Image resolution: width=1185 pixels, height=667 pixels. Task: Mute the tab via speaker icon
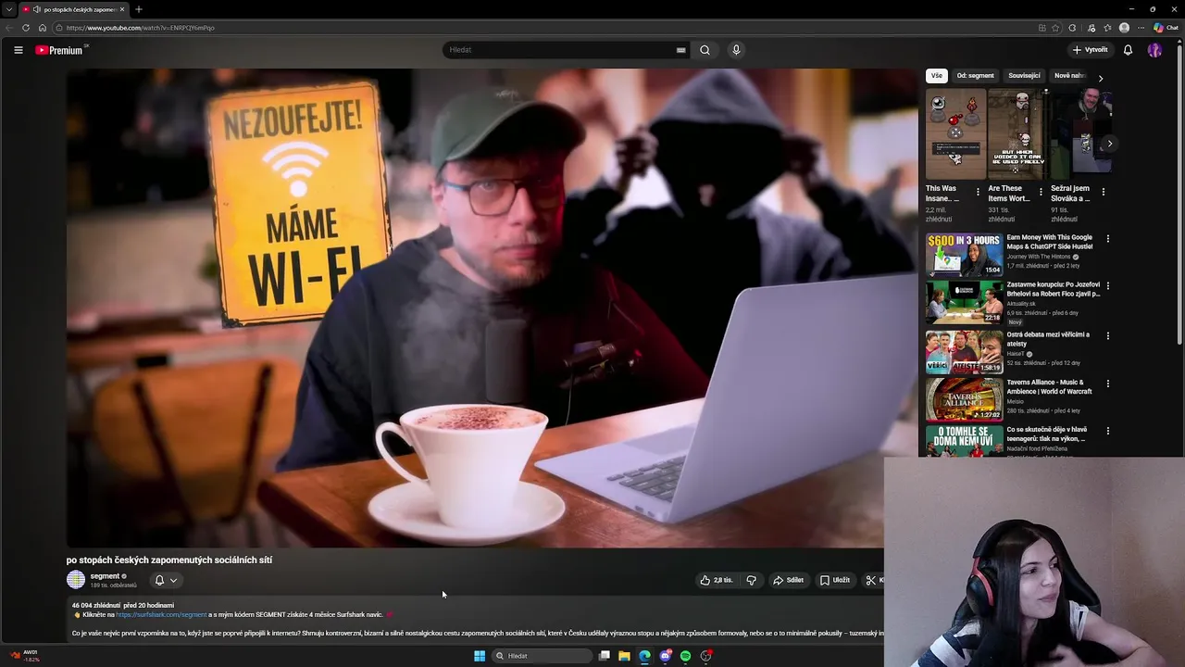(x=37, y=9)
